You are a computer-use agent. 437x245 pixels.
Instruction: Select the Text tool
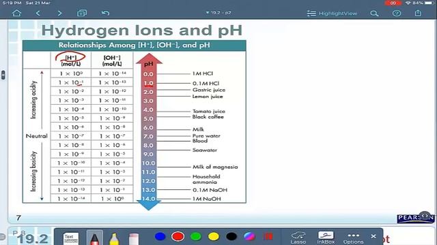[x=70, y=238]
